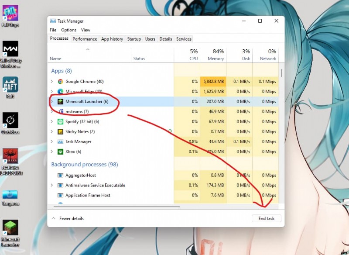Click the Google Chrome process icon
Screen dimensions: 349x255
click(61, 82)
